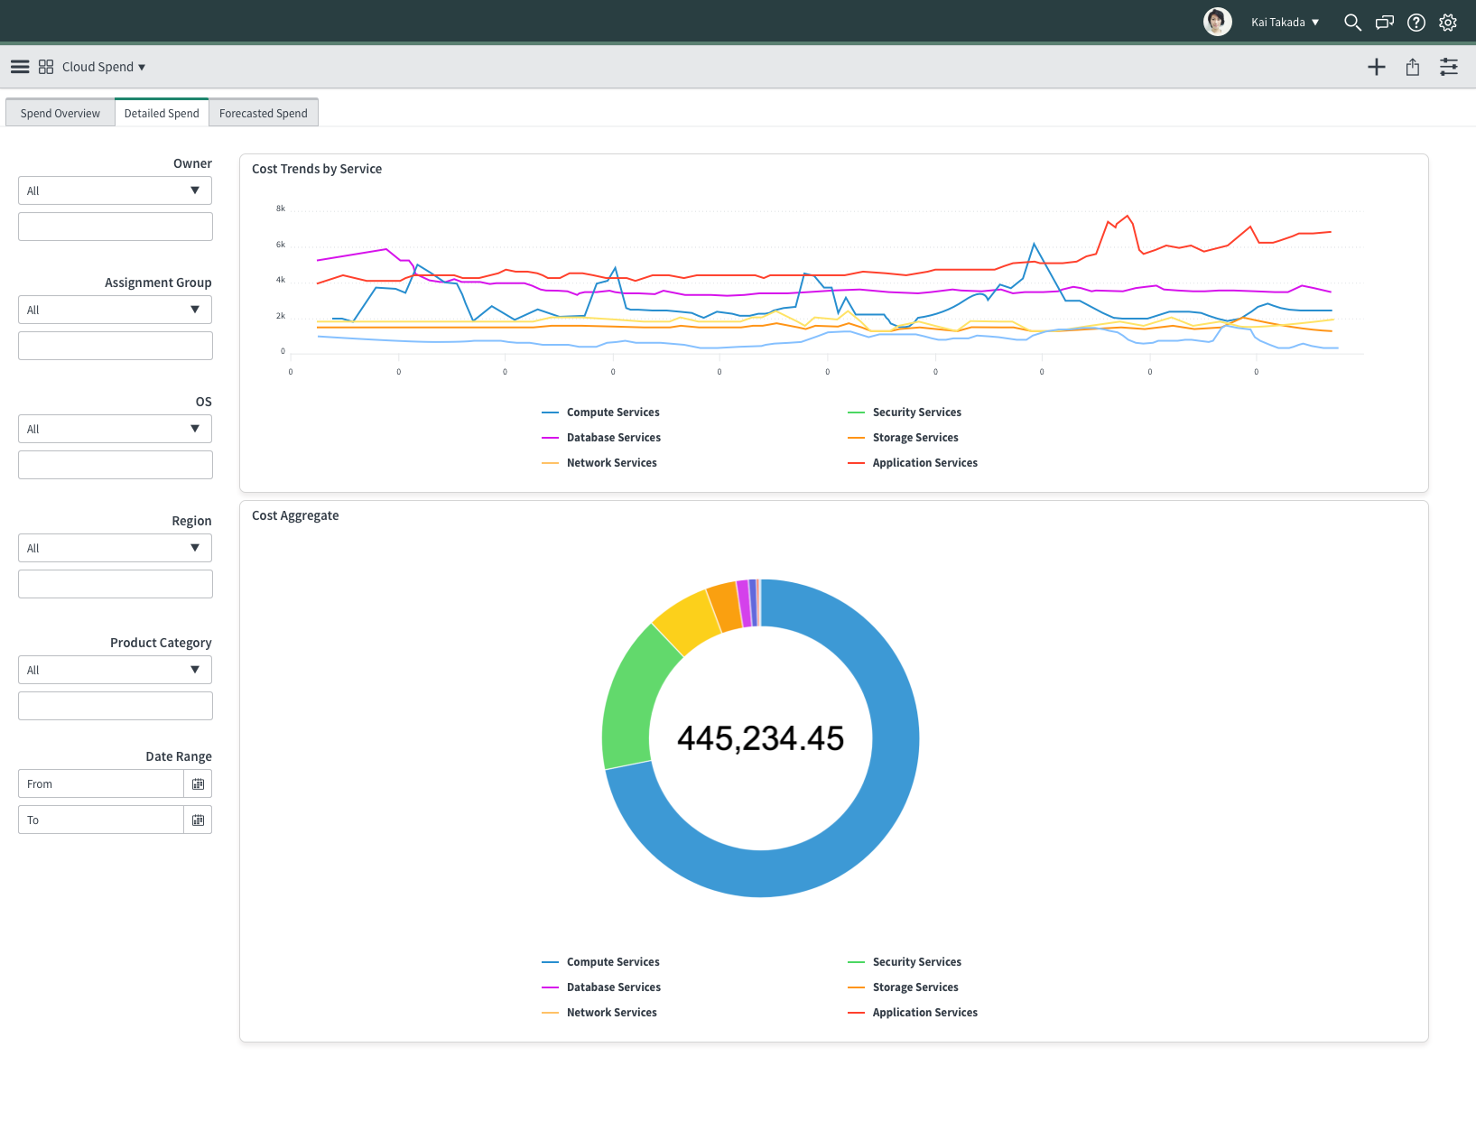Click the From date input field
Image resolution: width=1476 pixels, height=1140 pixels.
coord(101,783)
